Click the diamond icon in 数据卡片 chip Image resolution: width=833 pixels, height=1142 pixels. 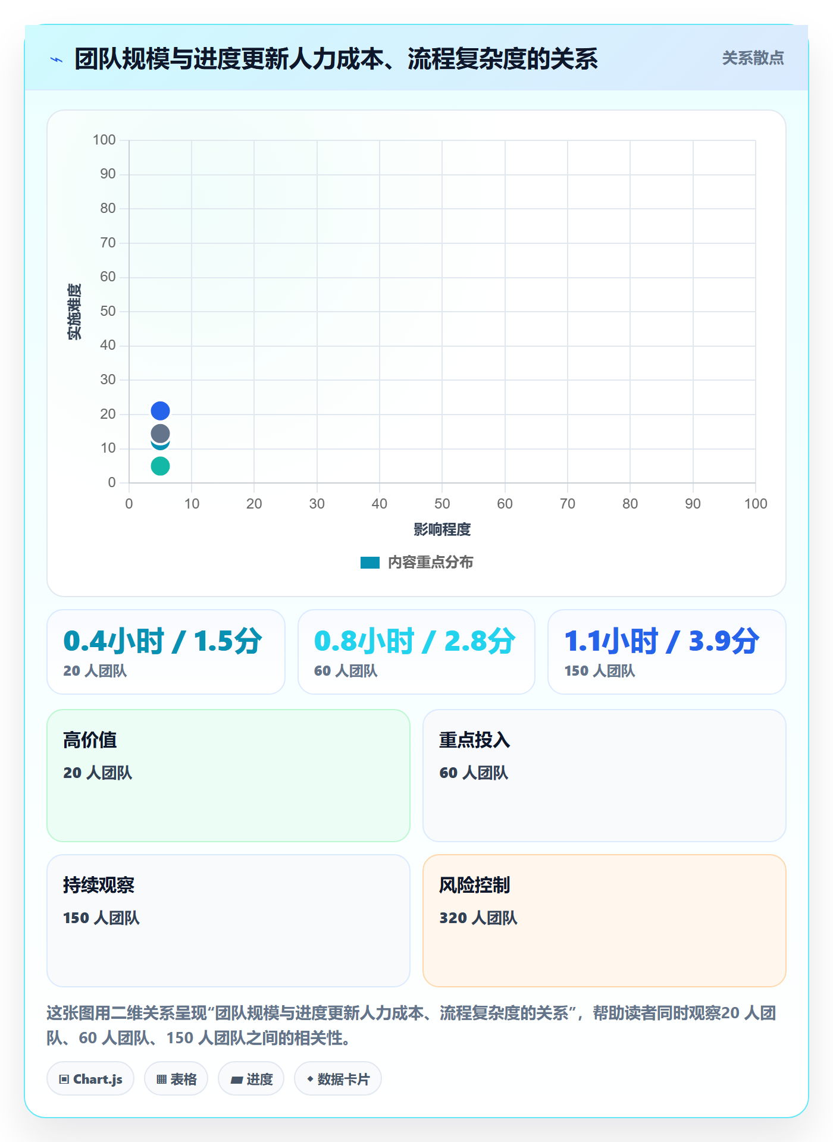pos(310,1079)
